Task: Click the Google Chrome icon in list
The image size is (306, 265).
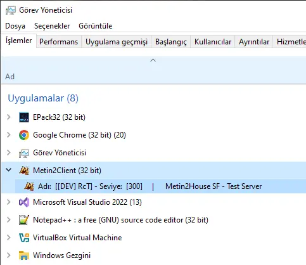Action: click(24, 135)
